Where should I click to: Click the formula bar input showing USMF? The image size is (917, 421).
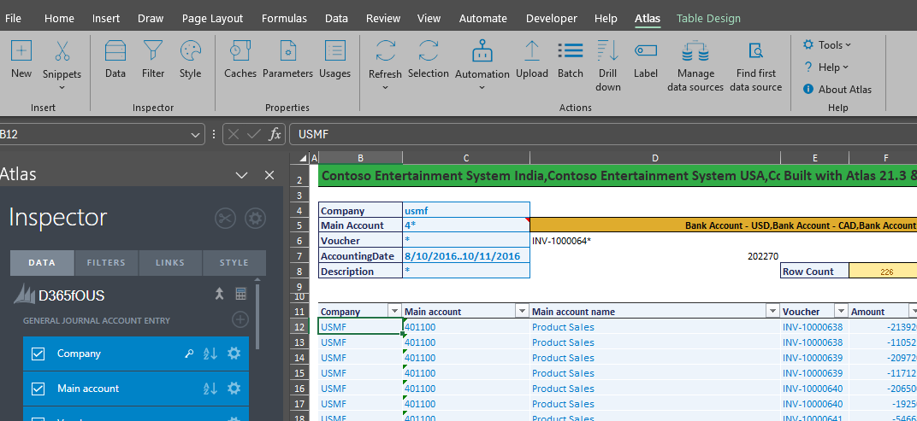tap(602, 134)
